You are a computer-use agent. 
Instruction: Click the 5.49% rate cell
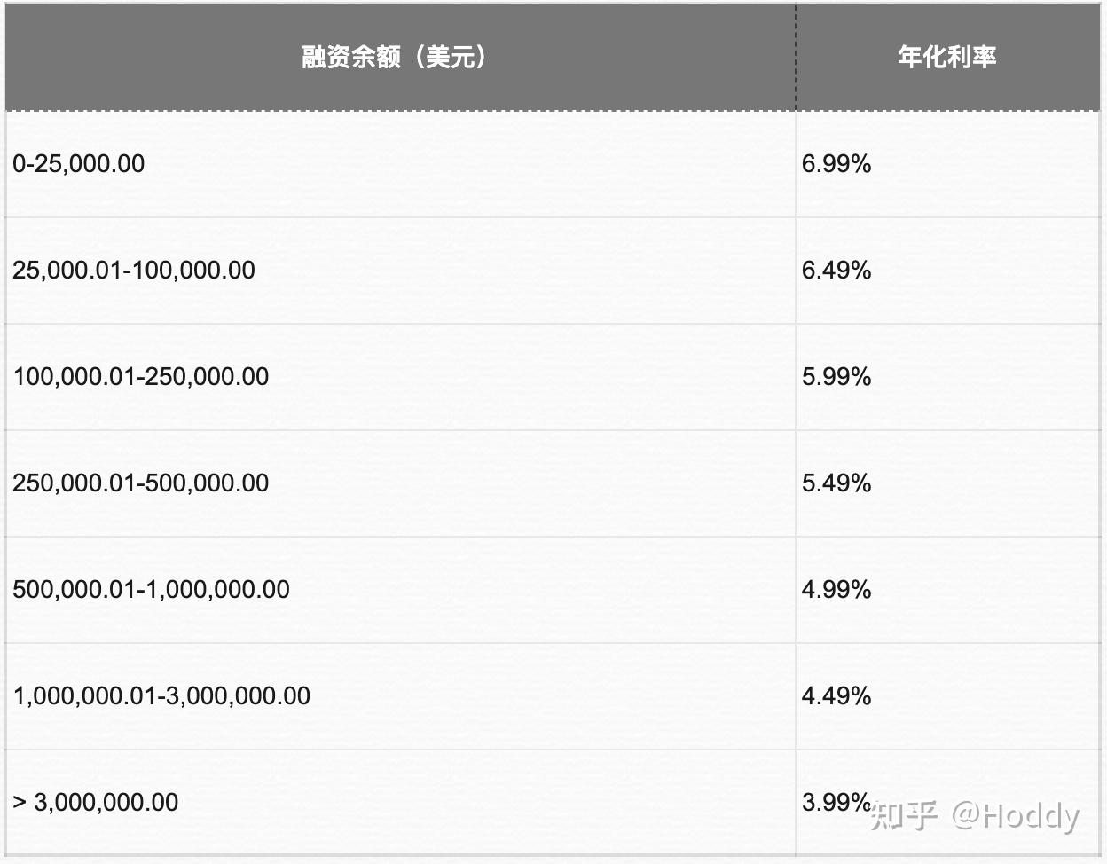[836, 483]
